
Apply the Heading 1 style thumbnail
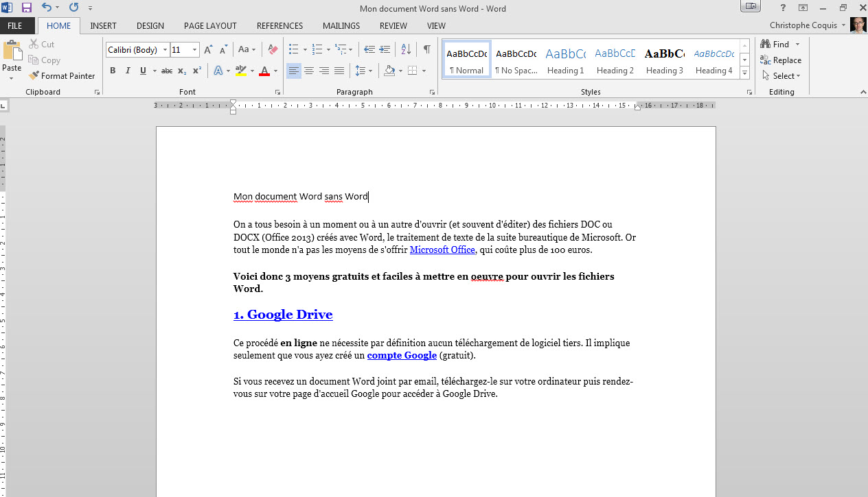(565, 60)
